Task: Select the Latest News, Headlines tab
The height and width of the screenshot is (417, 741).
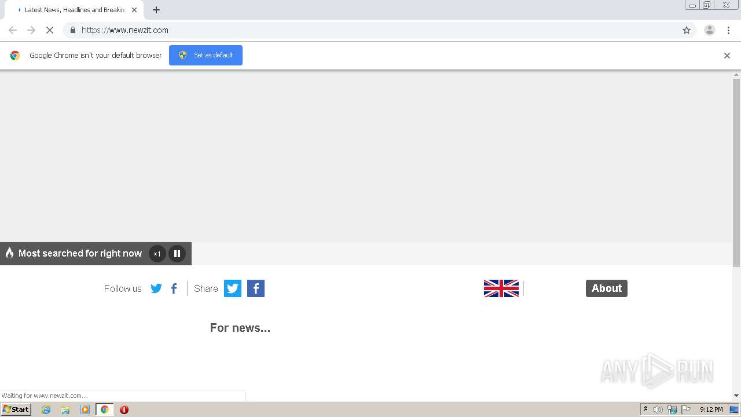Action: 74,10
